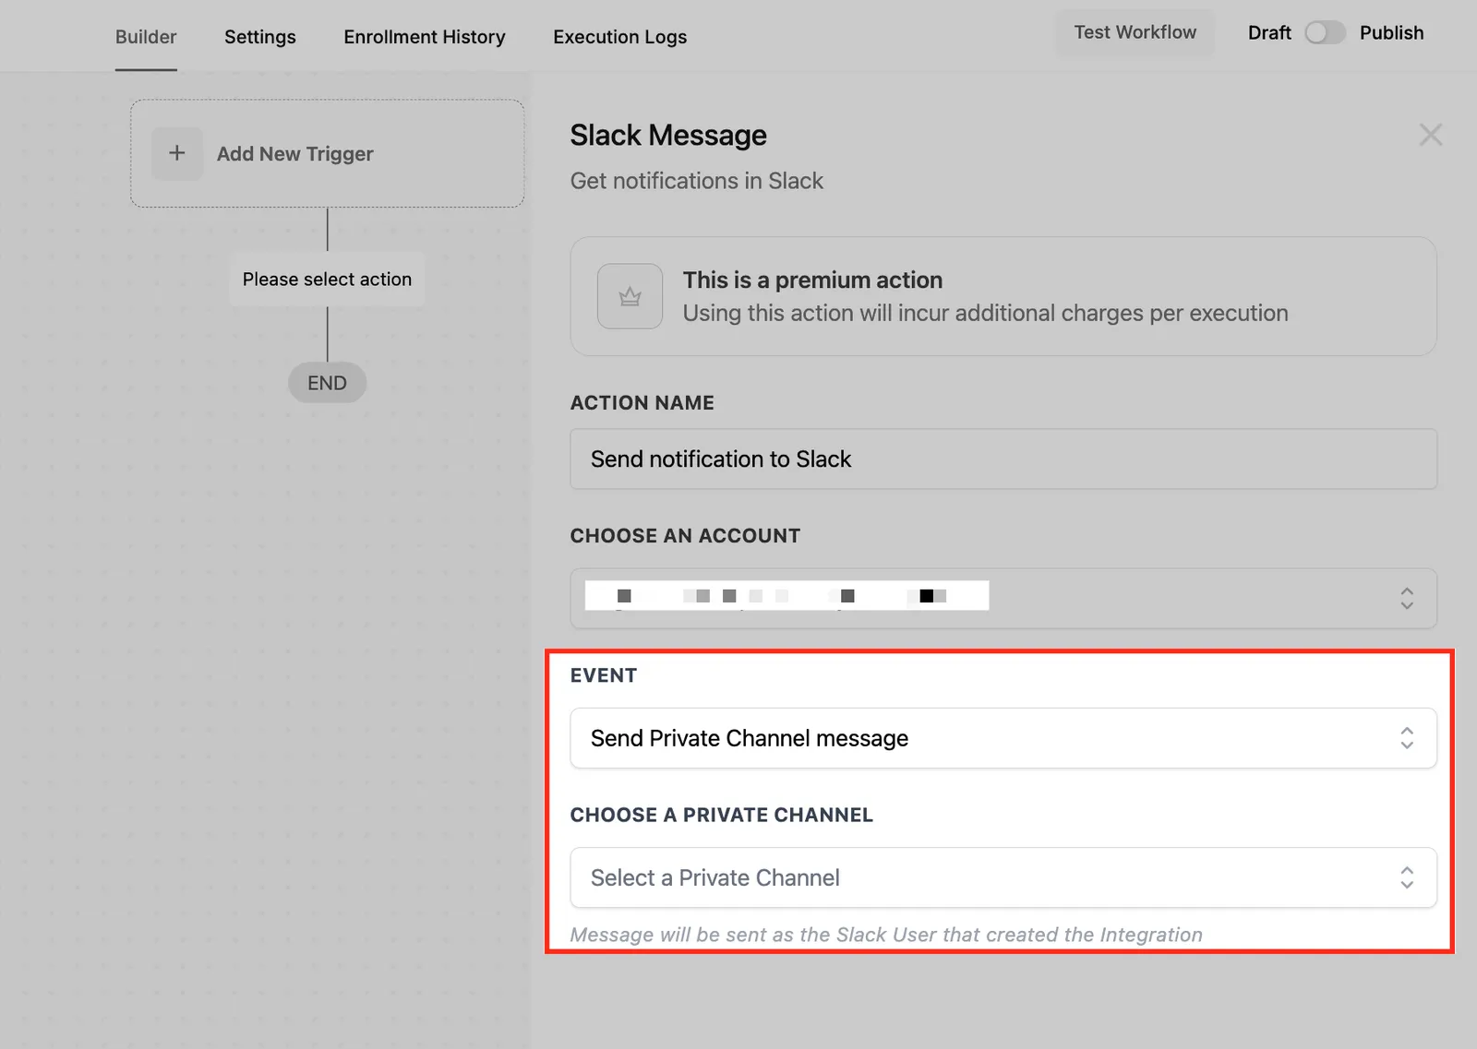Go to the Execution Logs tab

tap(620, 37)
